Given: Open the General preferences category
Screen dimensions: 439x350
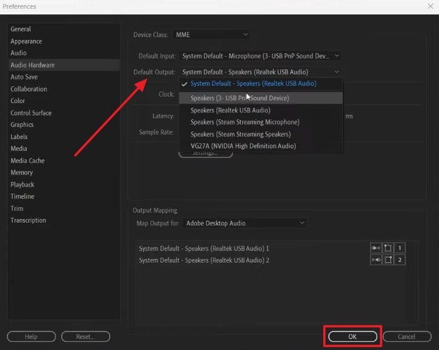Looking at the screenshot, I should 64,29.
